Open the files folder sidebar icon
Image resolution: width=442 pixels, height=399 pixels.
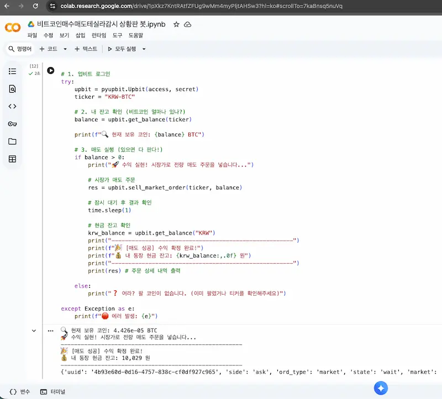[x=12, y=141]
